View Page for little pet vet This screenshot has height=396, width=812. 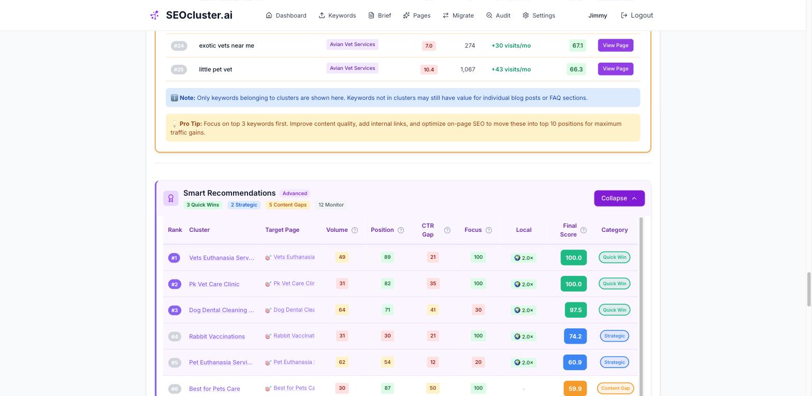point(616,69)
